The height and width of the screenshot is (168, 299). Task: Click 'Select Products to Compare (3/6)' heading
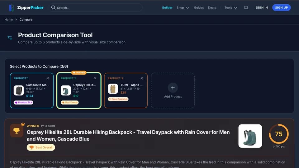tap(39, 67)
